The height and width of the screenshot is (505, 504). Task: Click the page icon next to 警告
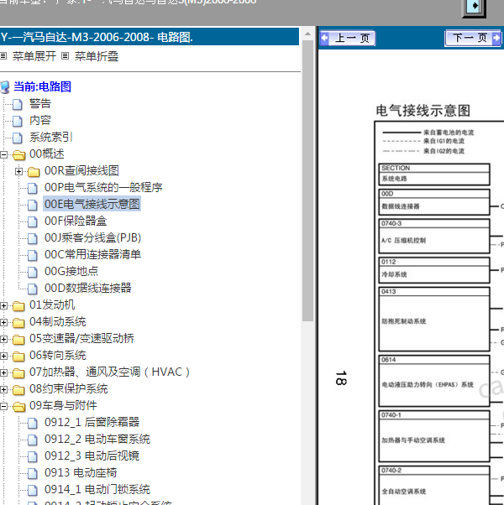point(18,104)
